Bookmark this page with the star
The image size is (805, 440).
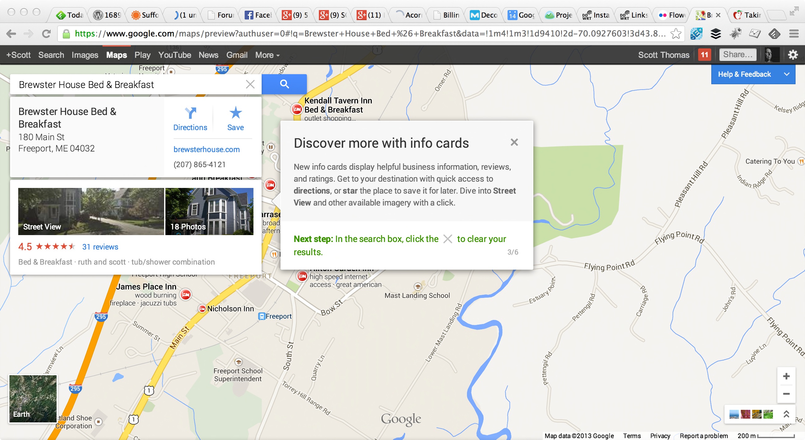pyautogui.click(x=675, y=34)
